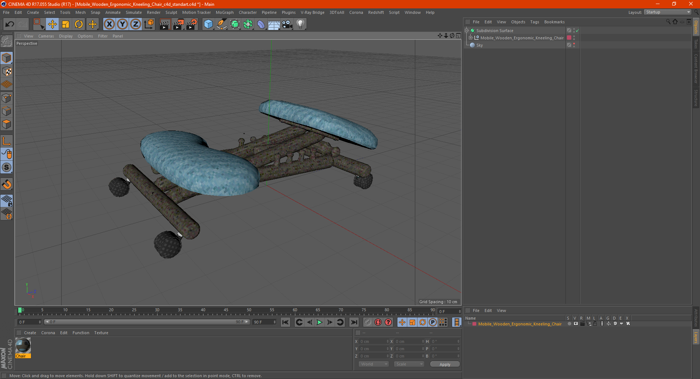This screenshot has width=700, height=379.
Task: Open Object Manager Tags menu
Action: [534, 22]
